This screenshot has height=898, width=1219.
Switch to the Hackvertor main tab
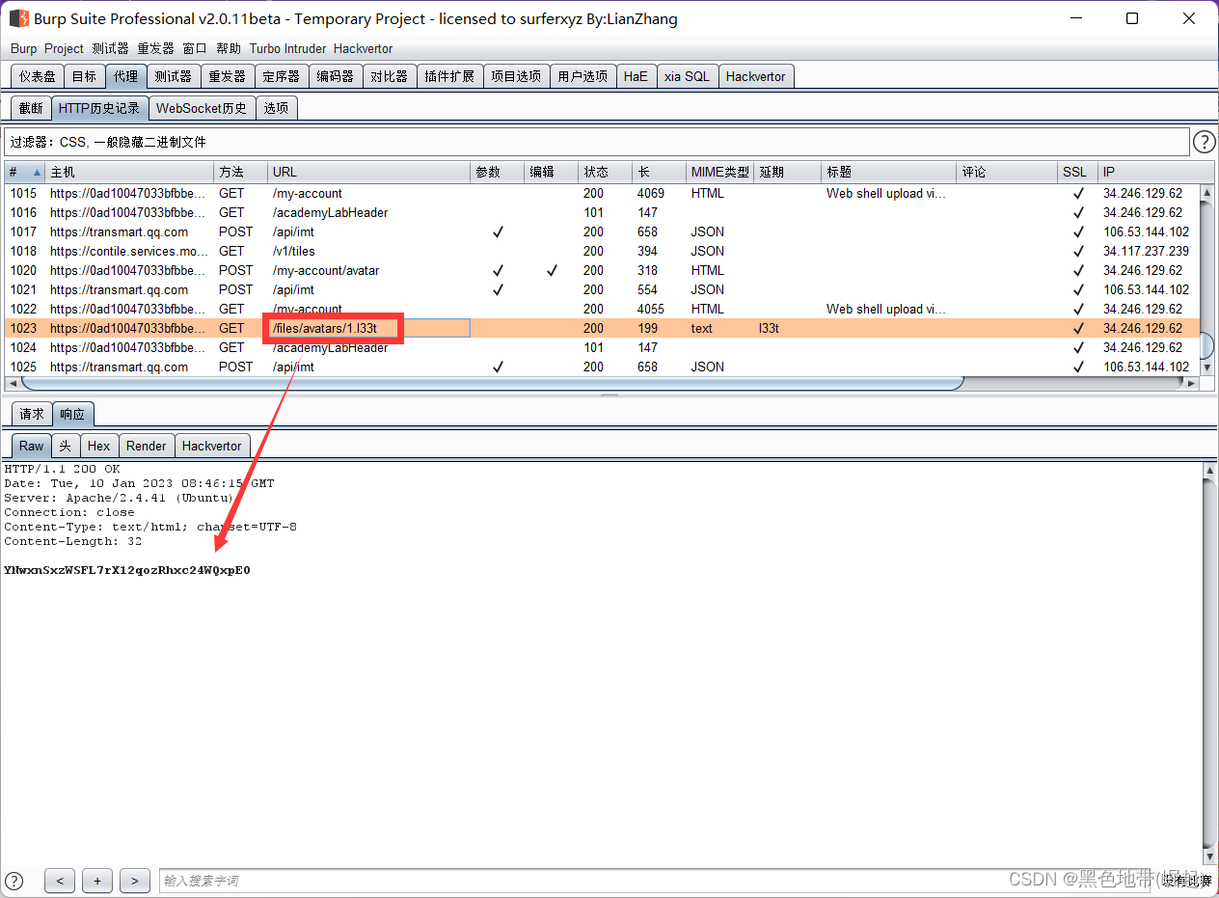[755, 76]
